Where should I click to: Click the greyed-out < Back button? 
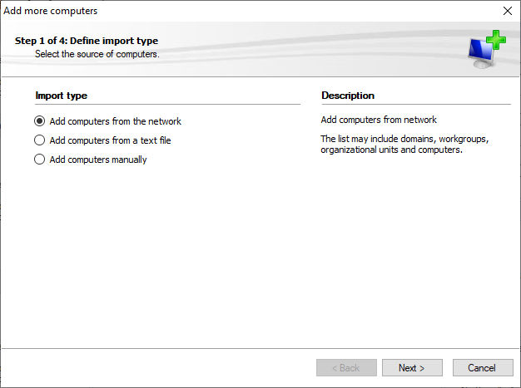click(x=346, y=368)
